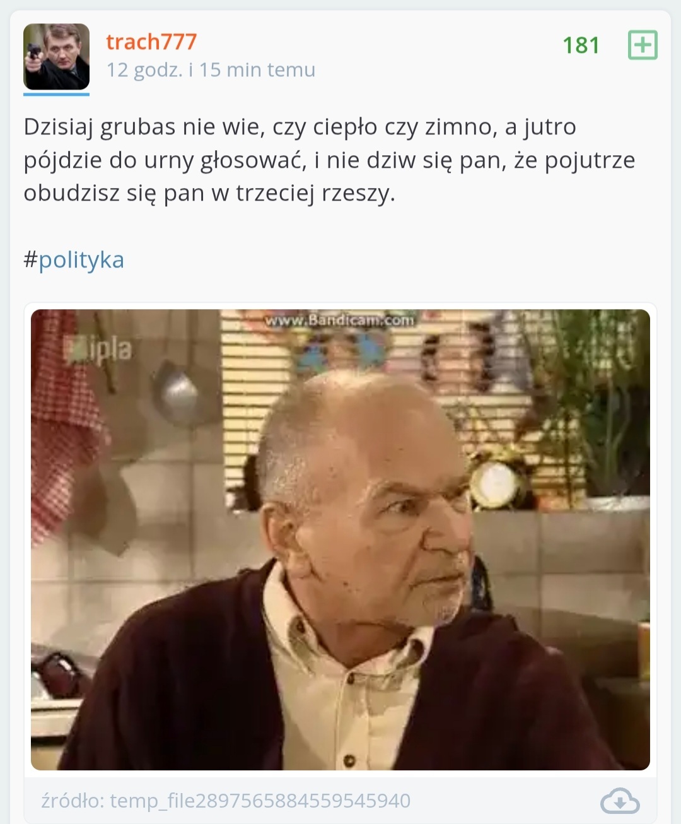The height and width of the screenshot is (824, 681).
Task: Open the temp_file2897565884559545940 source link
Action: [x=260, y=801]
